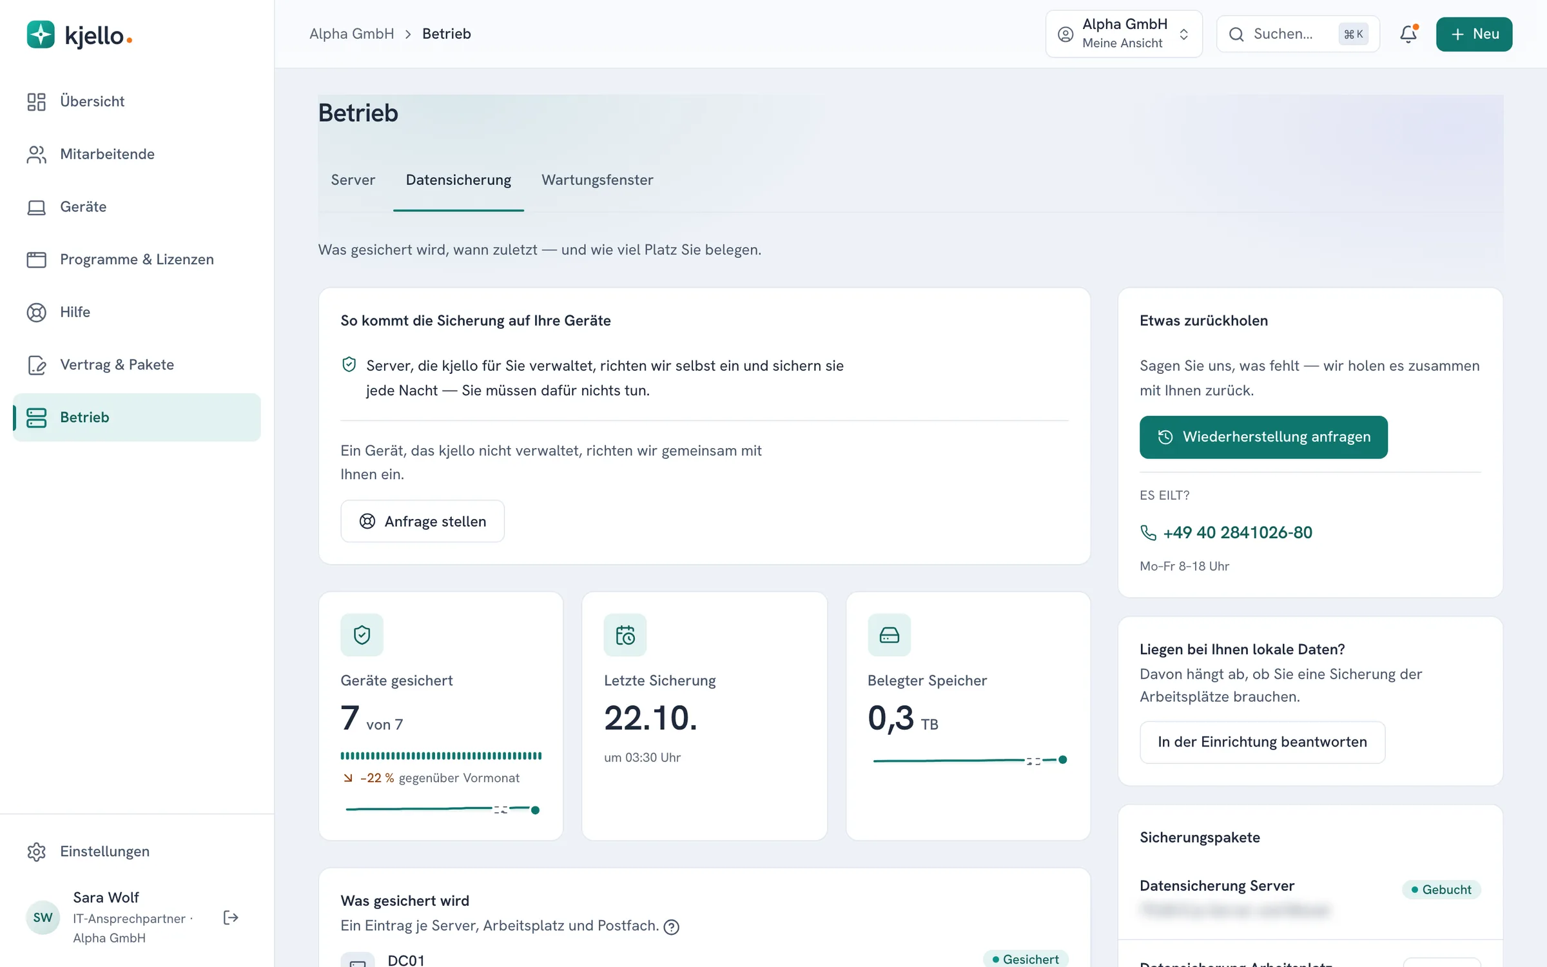Image resolution: width=1547 pixels, height=967 pixels.
Task: Click the SW user avatar
Action: [43, 917]
